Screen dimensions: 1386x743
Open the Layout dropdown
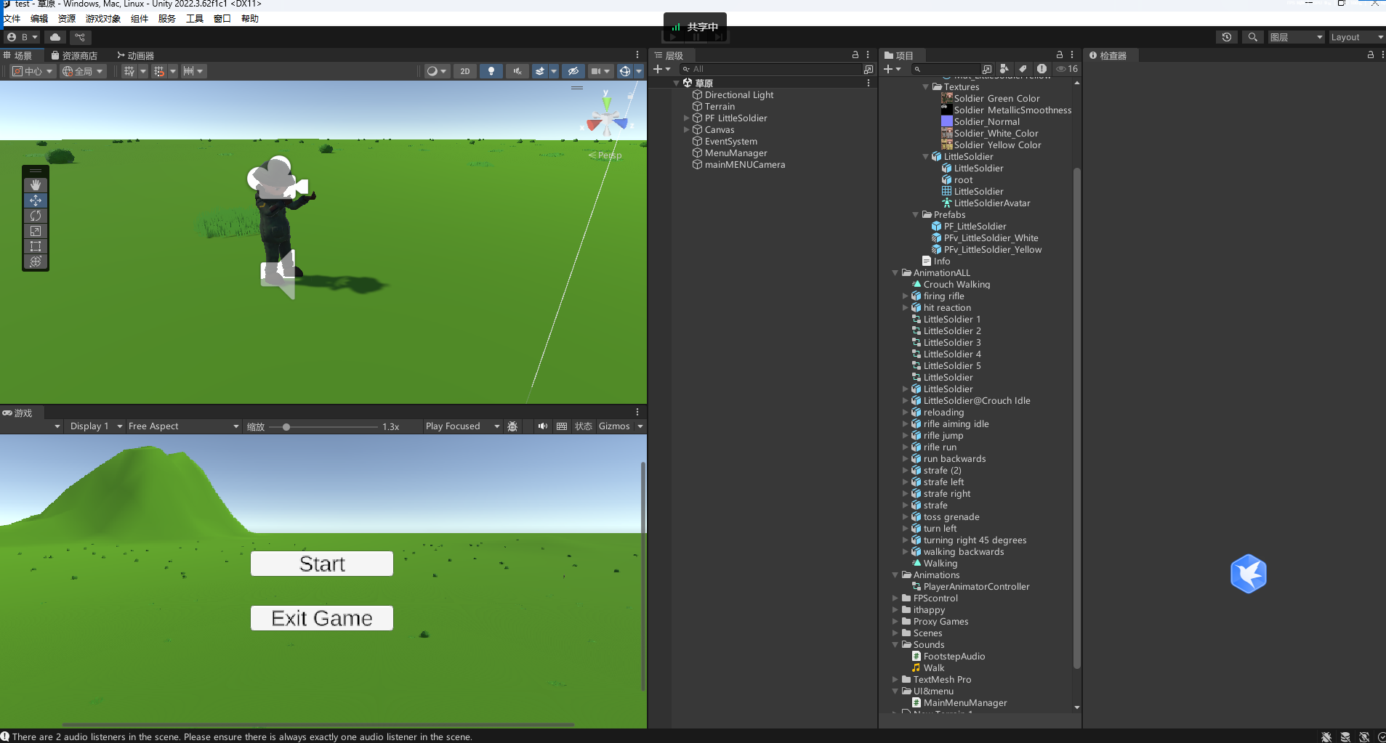click(x=1355, y=37)
